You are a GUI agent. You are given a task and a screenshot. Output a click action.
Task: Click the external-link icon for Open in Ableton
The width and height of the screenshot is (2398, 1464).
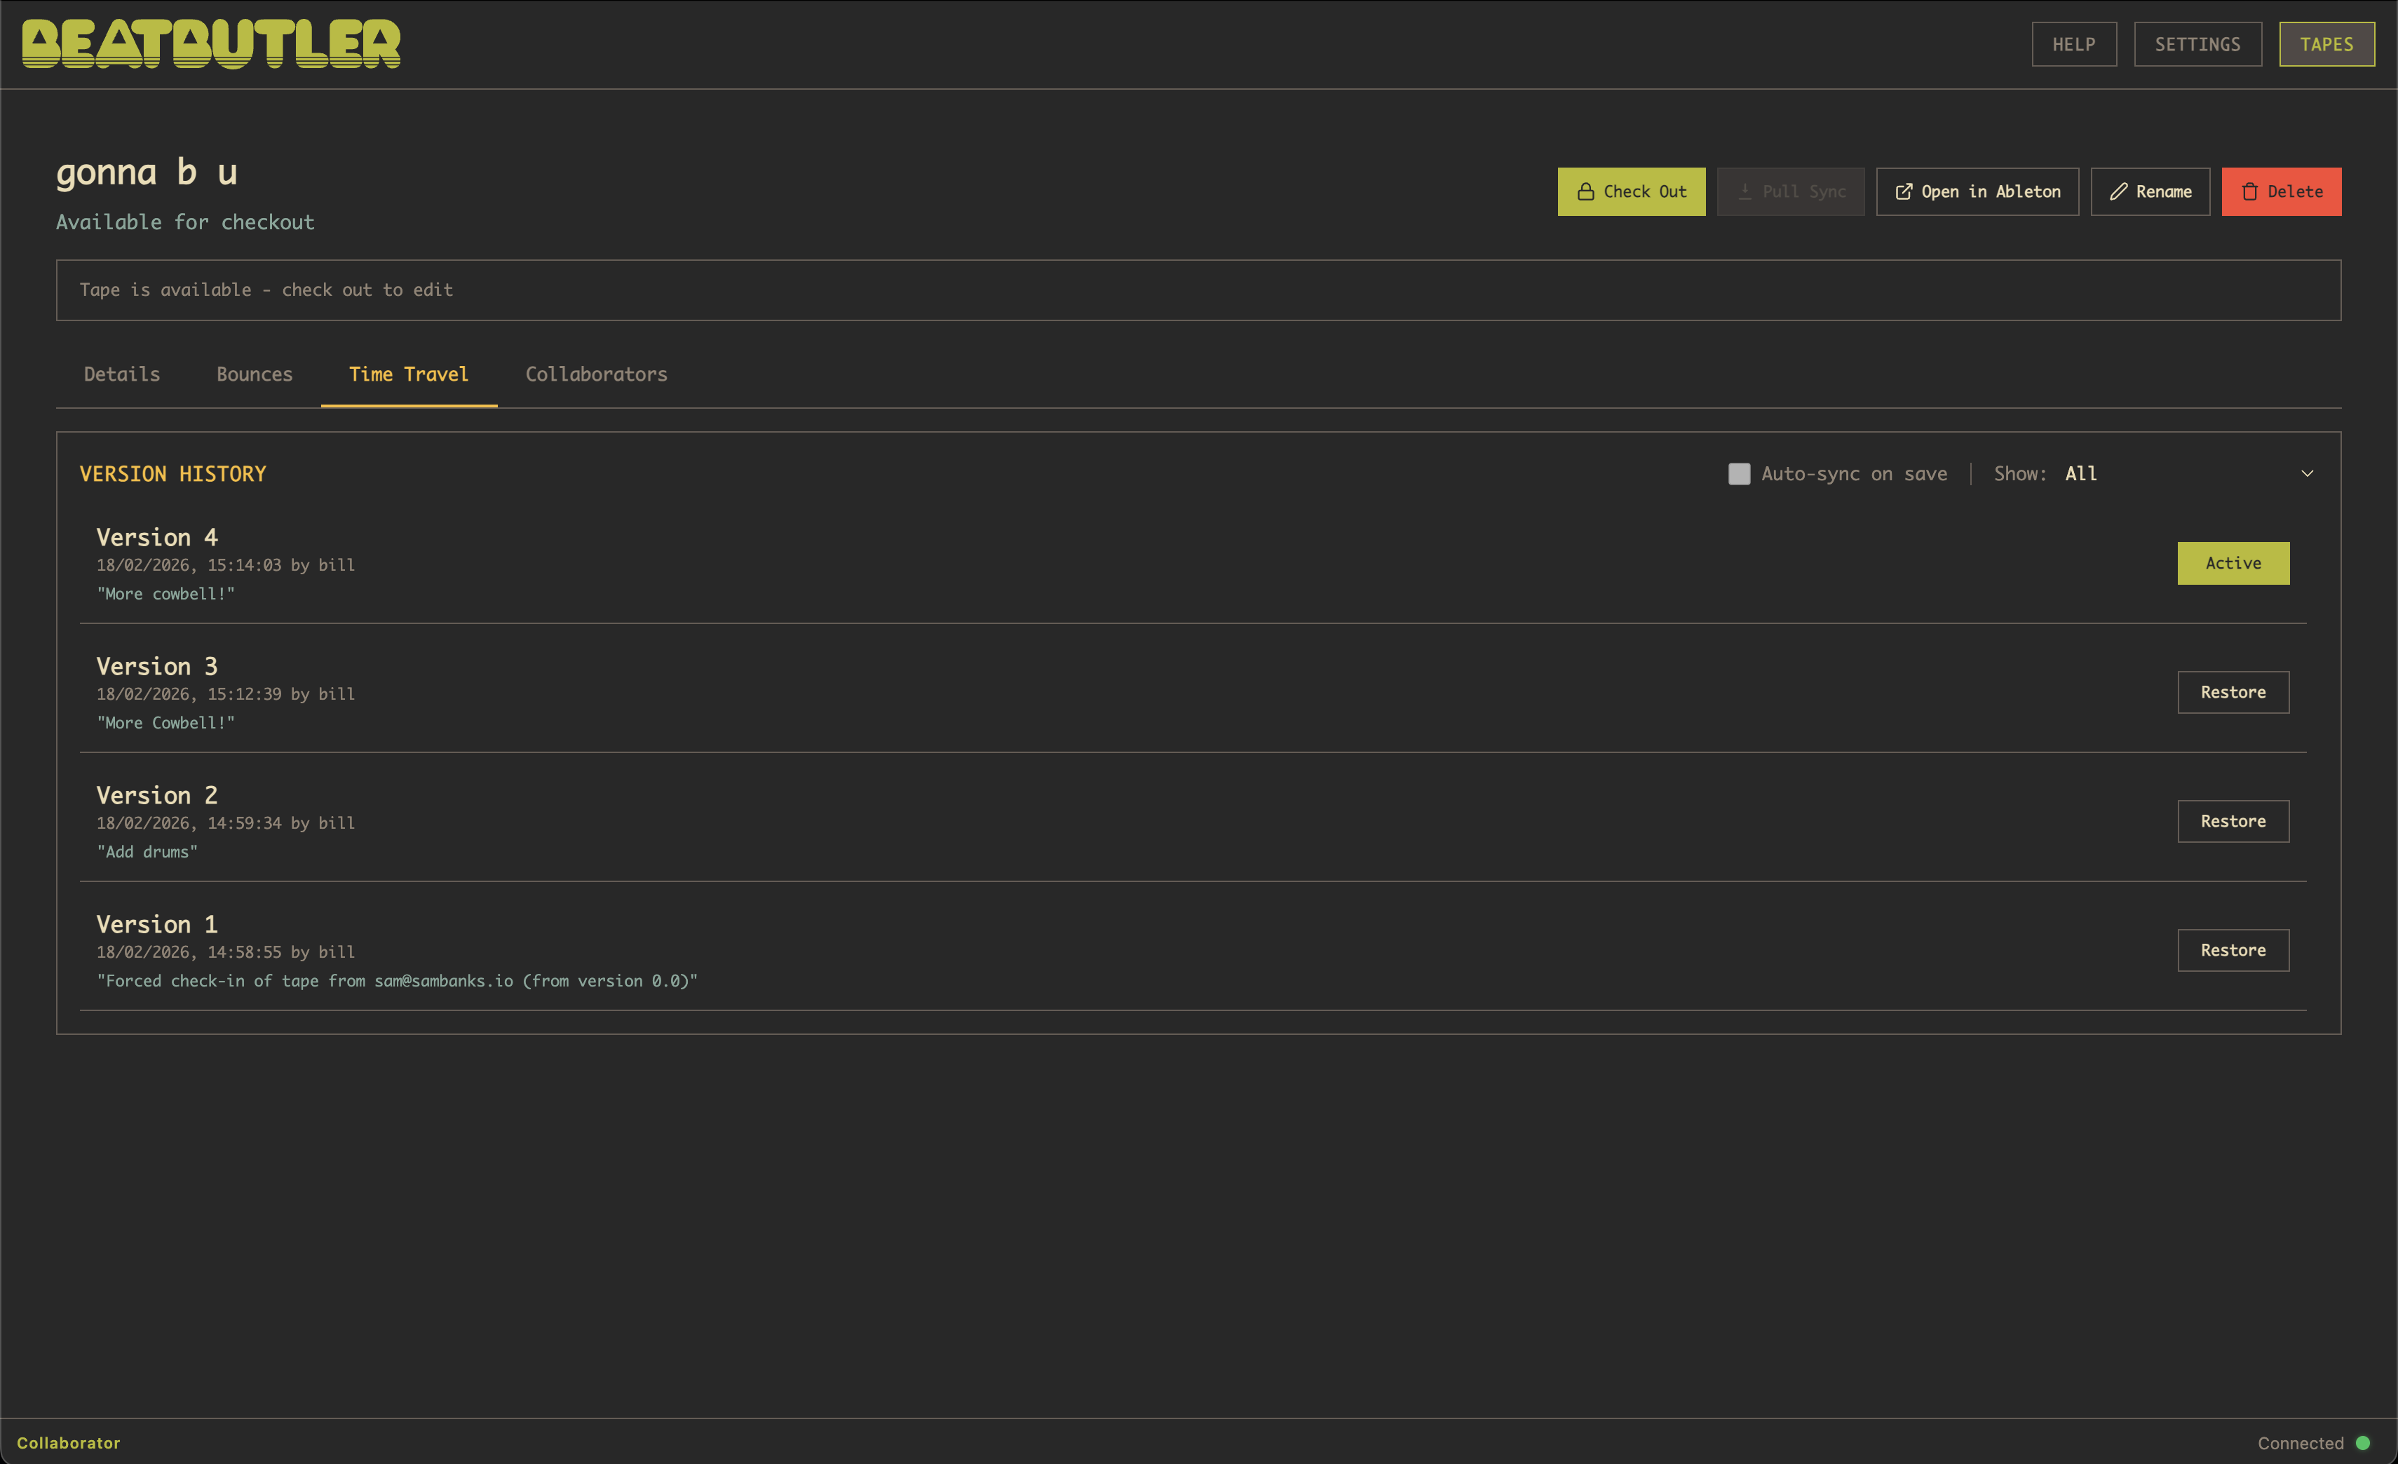1904,191
